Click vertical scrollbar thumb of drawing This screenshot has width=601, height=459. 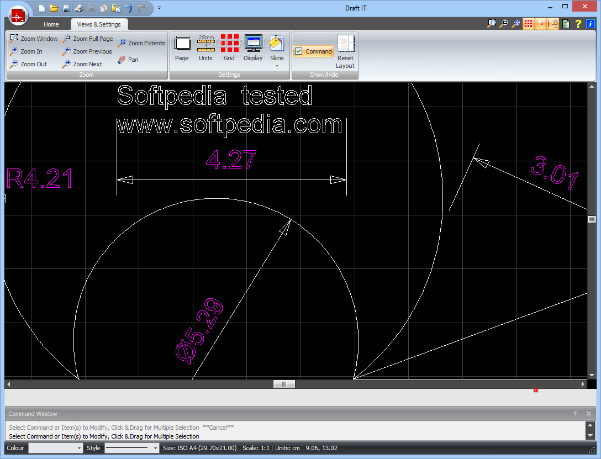point(592,219)
